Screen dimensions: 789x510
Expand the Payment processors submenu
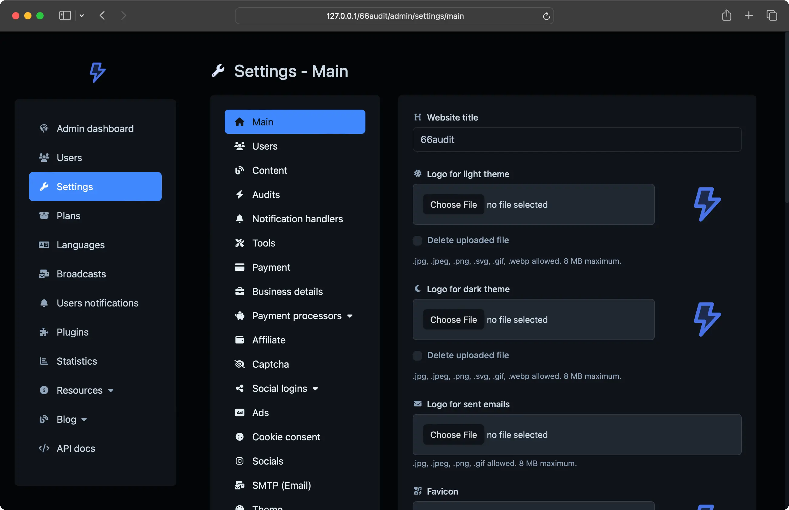(x=350, y=316)
